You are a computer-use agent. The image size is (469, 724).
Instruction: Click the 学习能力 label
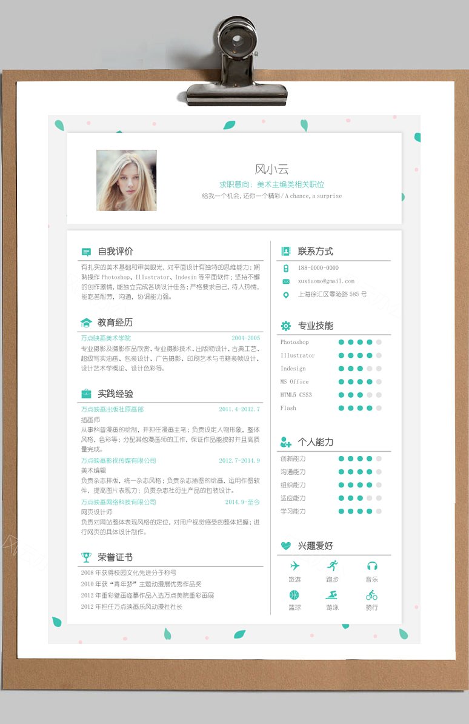tap(293, 512)
